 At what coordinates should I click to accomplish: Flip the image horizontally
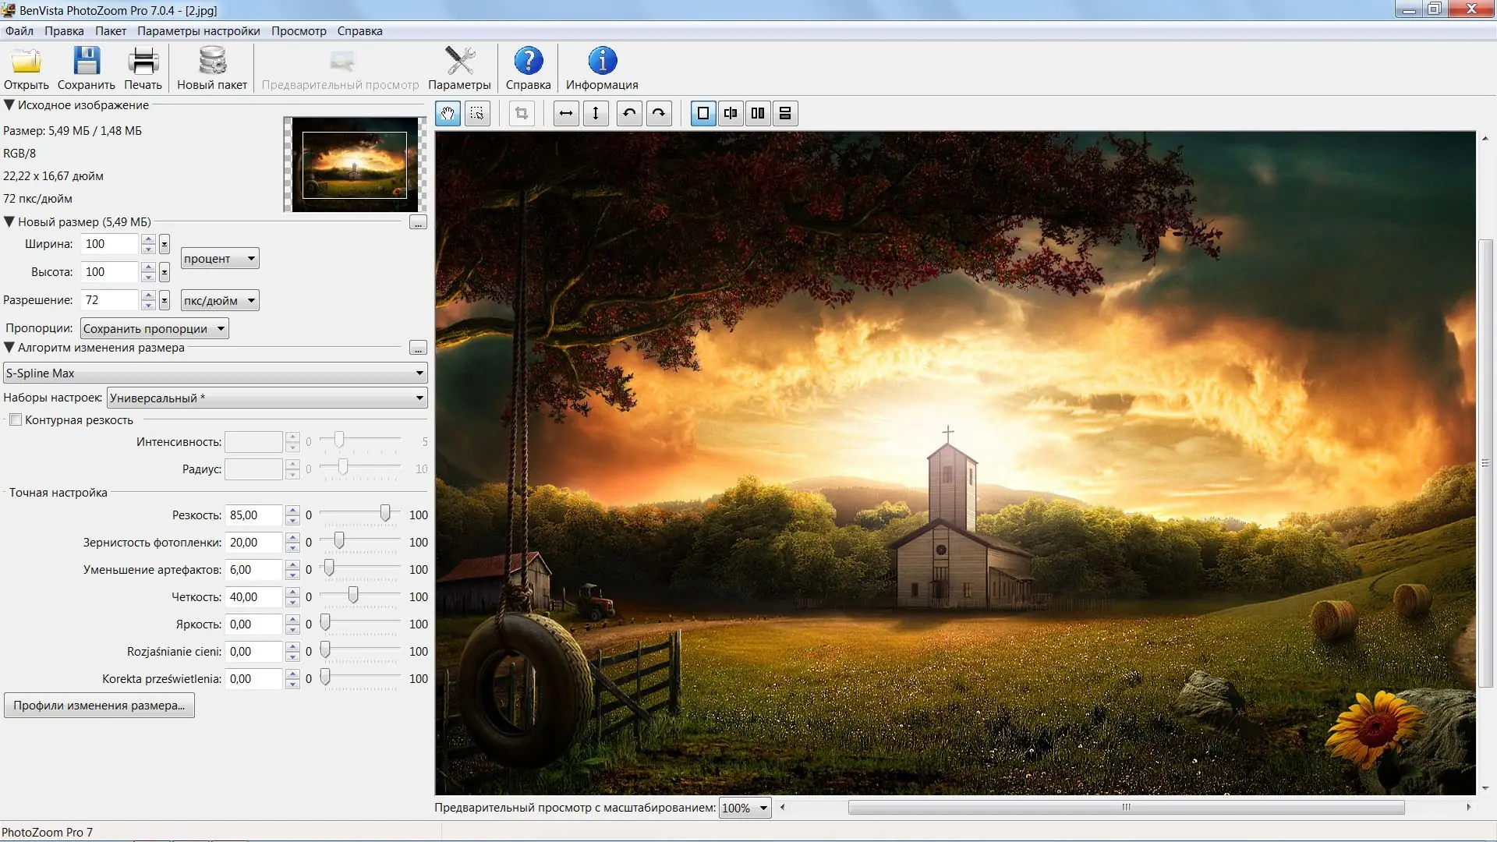[566, 113]
